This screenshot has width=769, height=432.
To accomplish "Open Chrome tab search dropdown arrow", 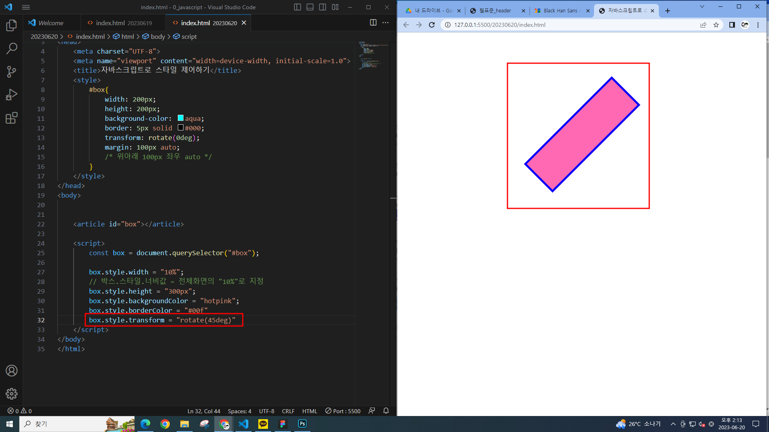I will (x=702, y=7).
